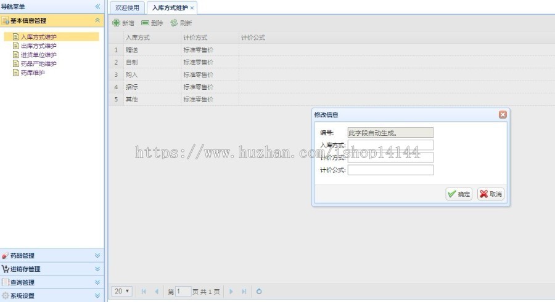Viewport: 555px width, 302px height.
Task: Click the 刷新 refresh toolbar button
Action: 181,23
